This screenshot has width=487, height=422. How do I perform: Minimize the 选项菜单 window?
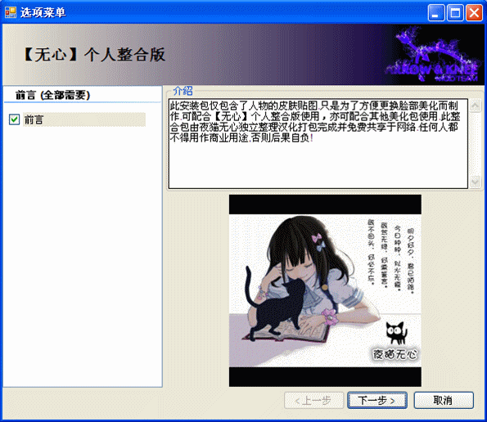click(435, 13)
